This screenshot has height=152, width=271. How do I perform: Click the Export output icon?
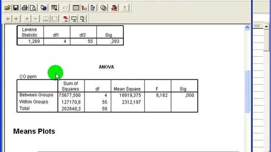[x=44, y=8]
